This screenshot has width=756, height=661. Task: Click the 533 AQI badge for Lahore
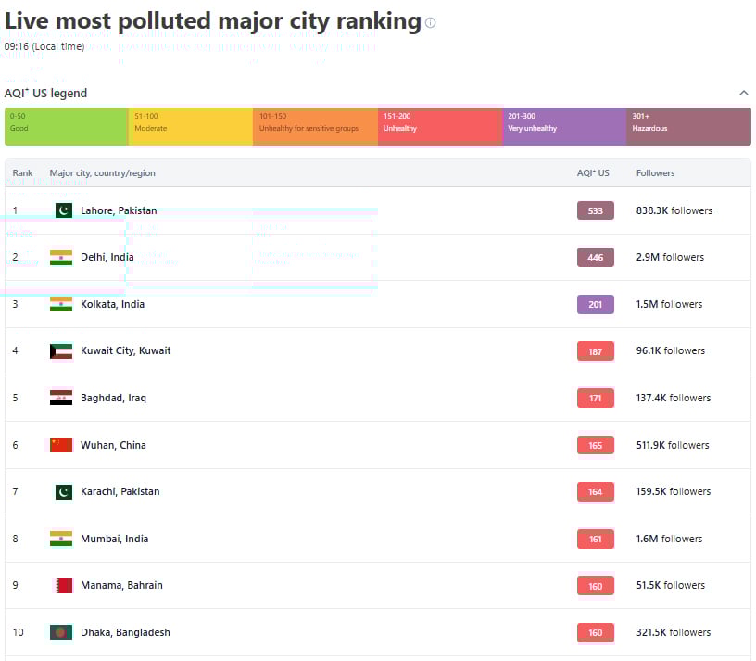[x=595, y=210]
